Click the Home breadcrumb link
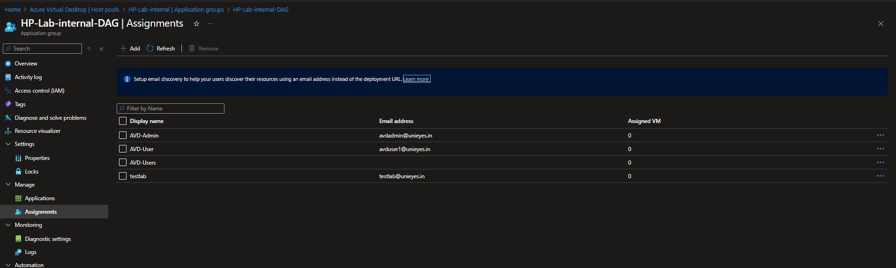 pyautogui.click(x=13, y=9)
